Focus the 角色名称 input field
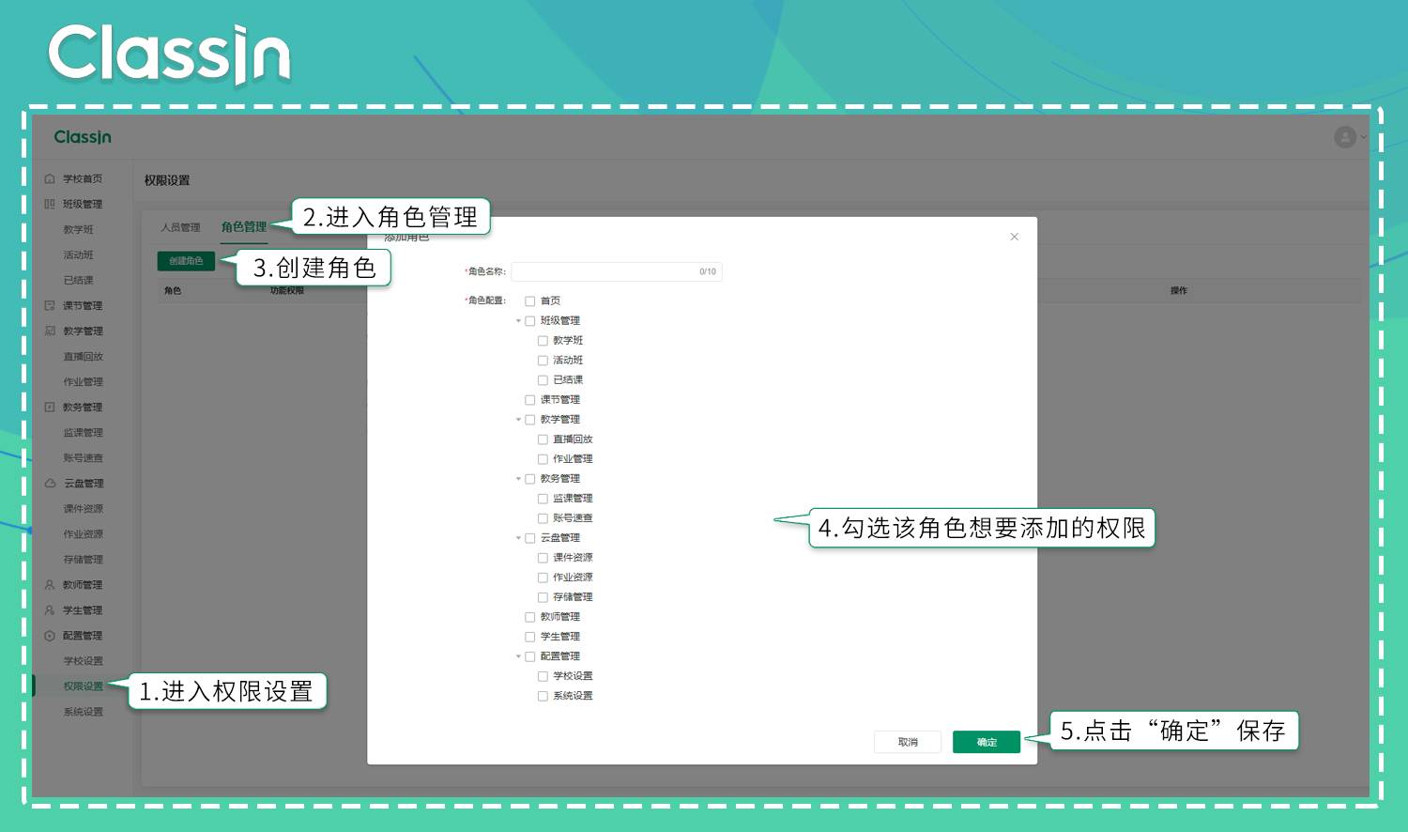Image resolution: width=1408 pixels, height=832 pixels. point(616,271)
